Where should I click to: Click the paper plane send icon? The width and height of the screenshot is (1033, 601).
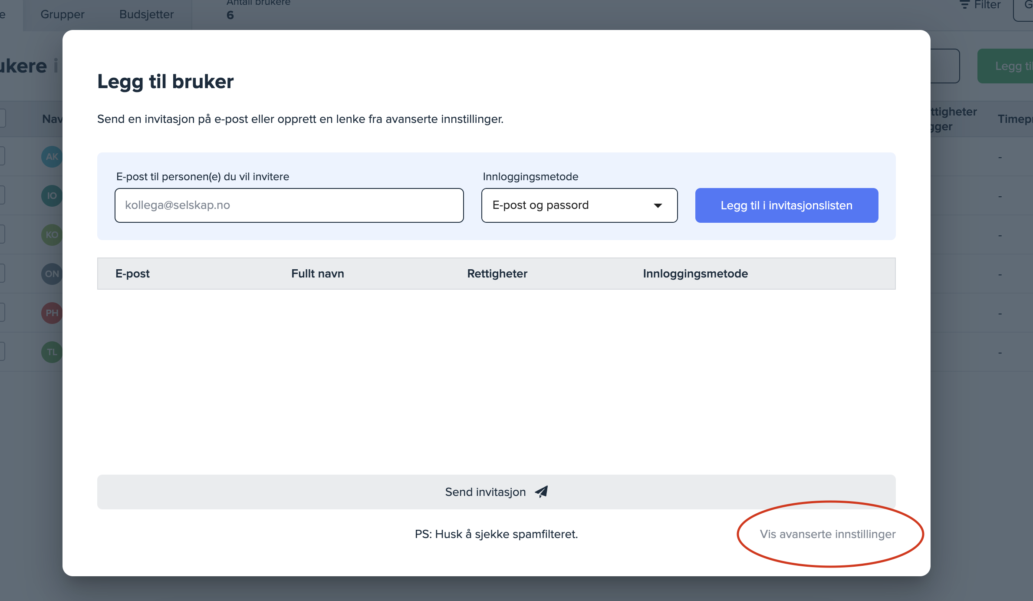click(541, 492)
